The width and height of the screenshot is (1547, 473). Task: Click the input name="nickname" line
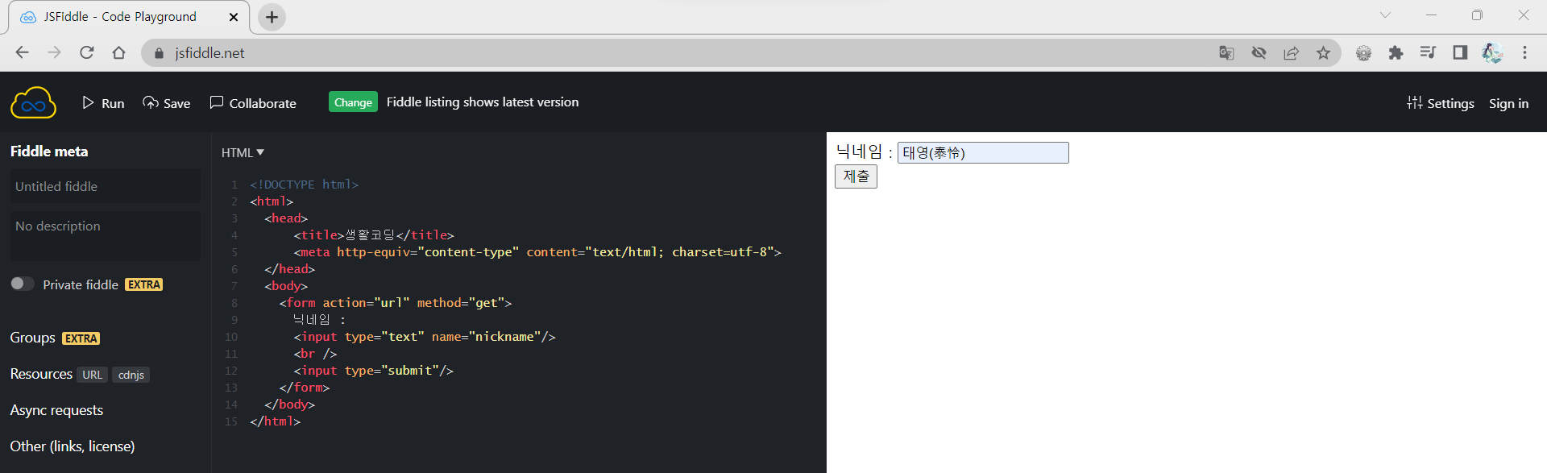click(x=425, y=337)
